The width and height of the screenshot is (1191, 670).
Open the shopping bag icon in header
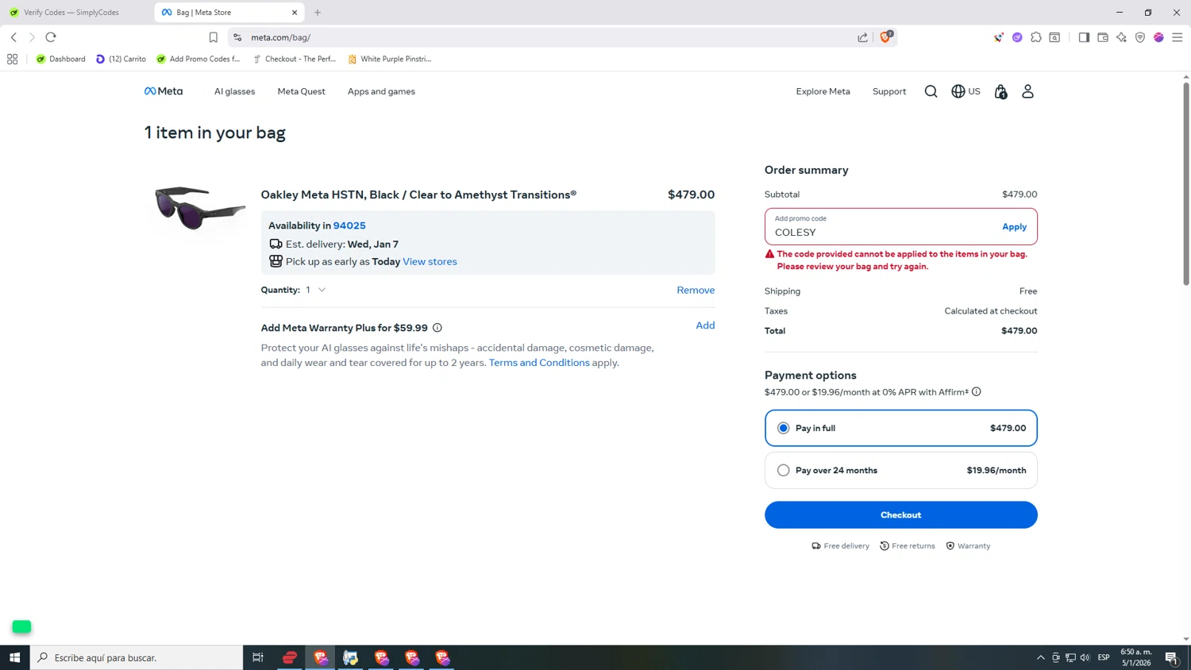click(1000, 92)
